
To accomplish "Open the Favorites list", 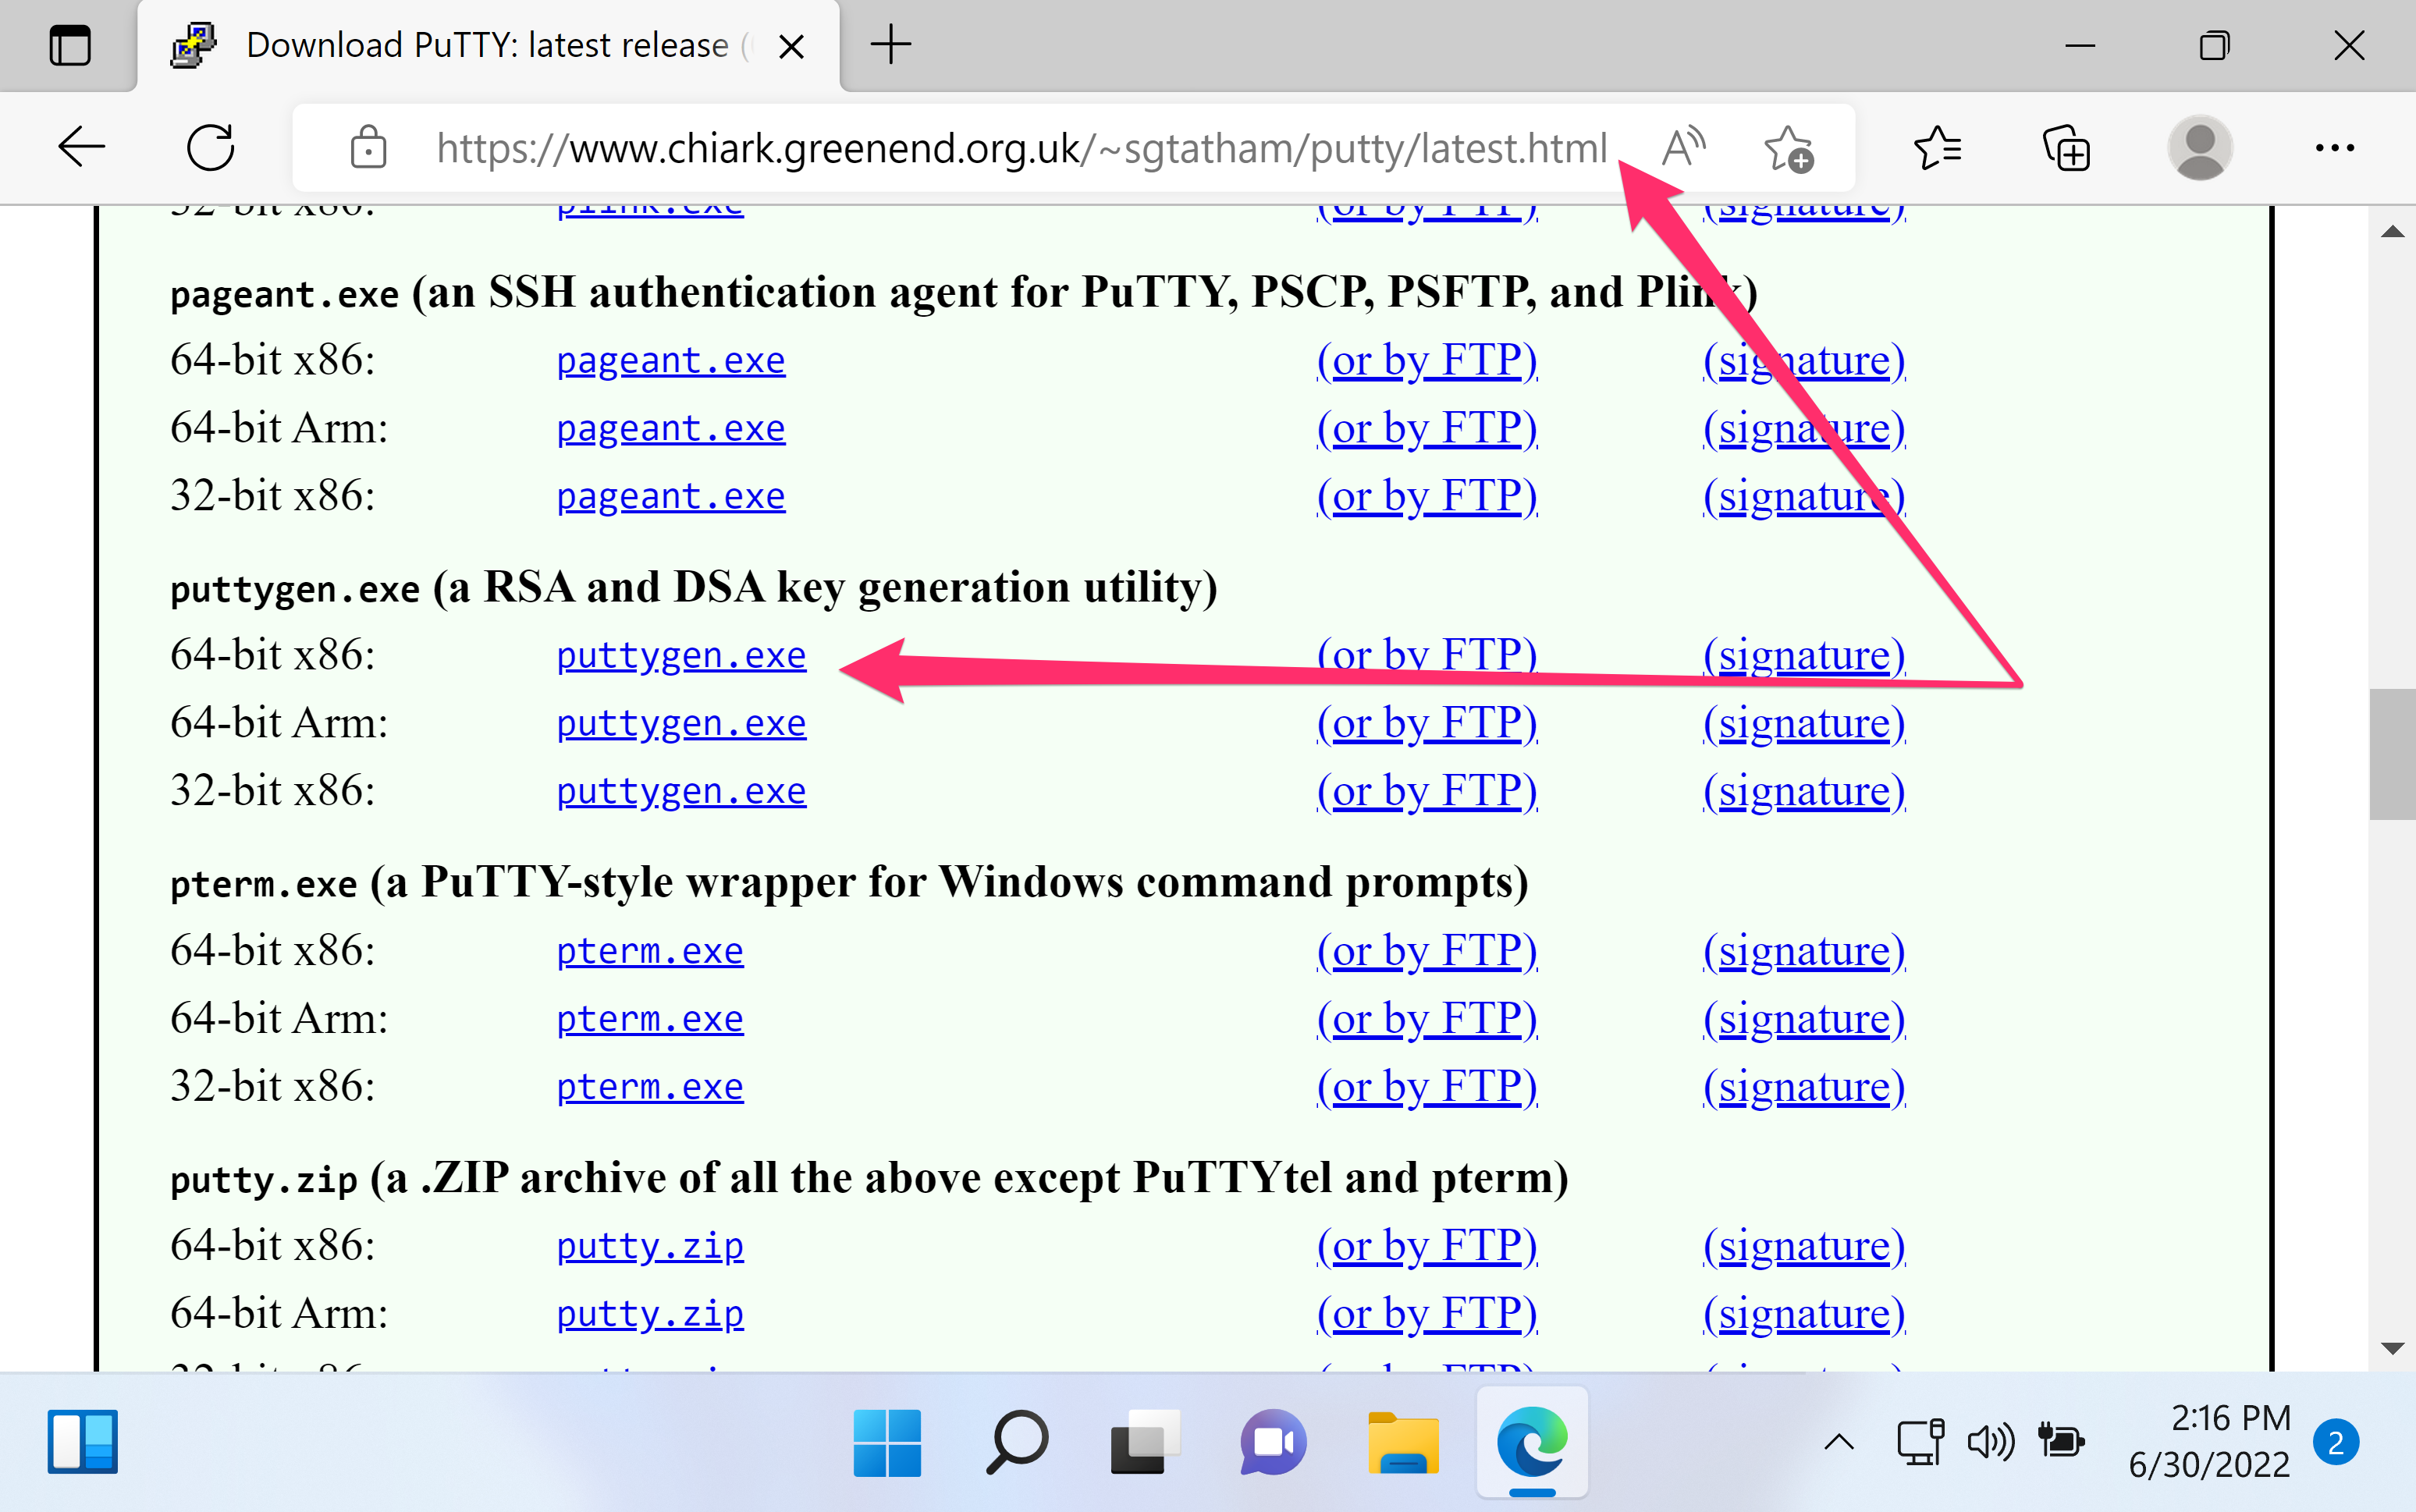I will pyautogui.click(x=1937, y=148).
